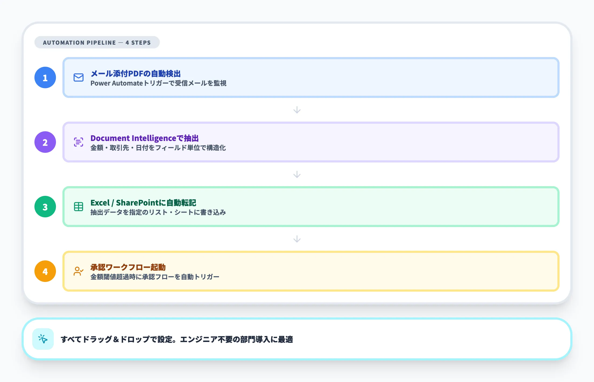This screenshot has height=382, width=594.
Task: Select the AUTOMATION PIPELINE — 4 STEPS badge
Action: 97,42
